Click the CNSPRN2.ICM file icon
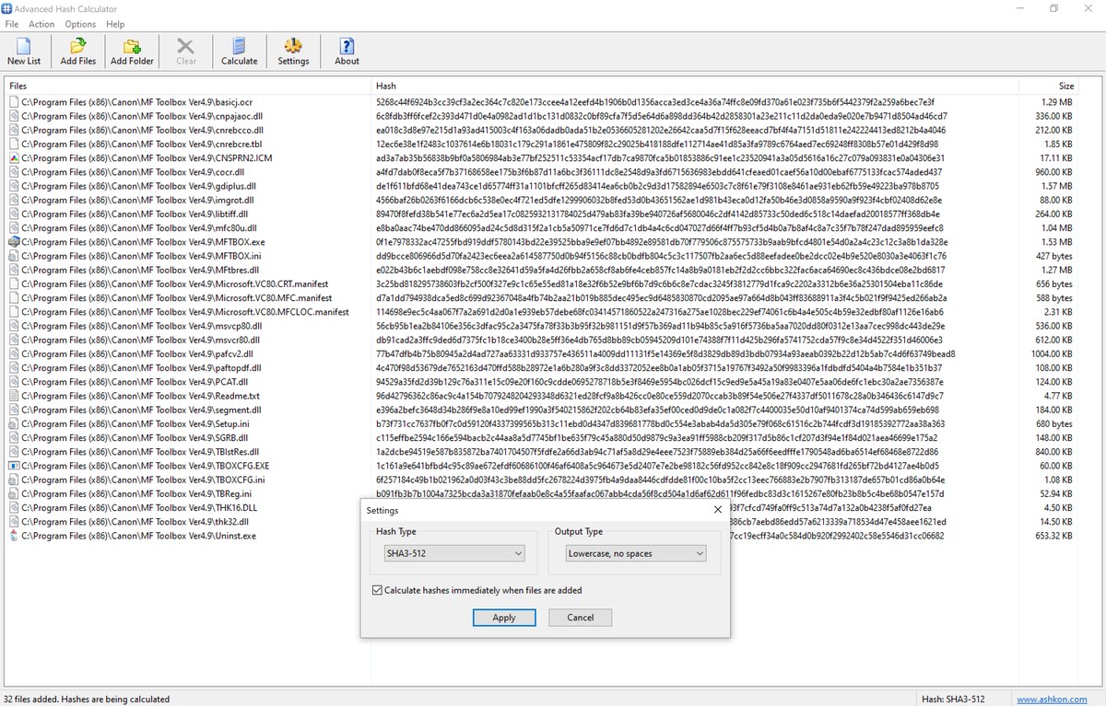The image size is (1106, 706). 14,158
